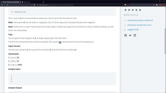Share the challenge on LinkedIn
166x93 pixels.
tap(135, 35)
